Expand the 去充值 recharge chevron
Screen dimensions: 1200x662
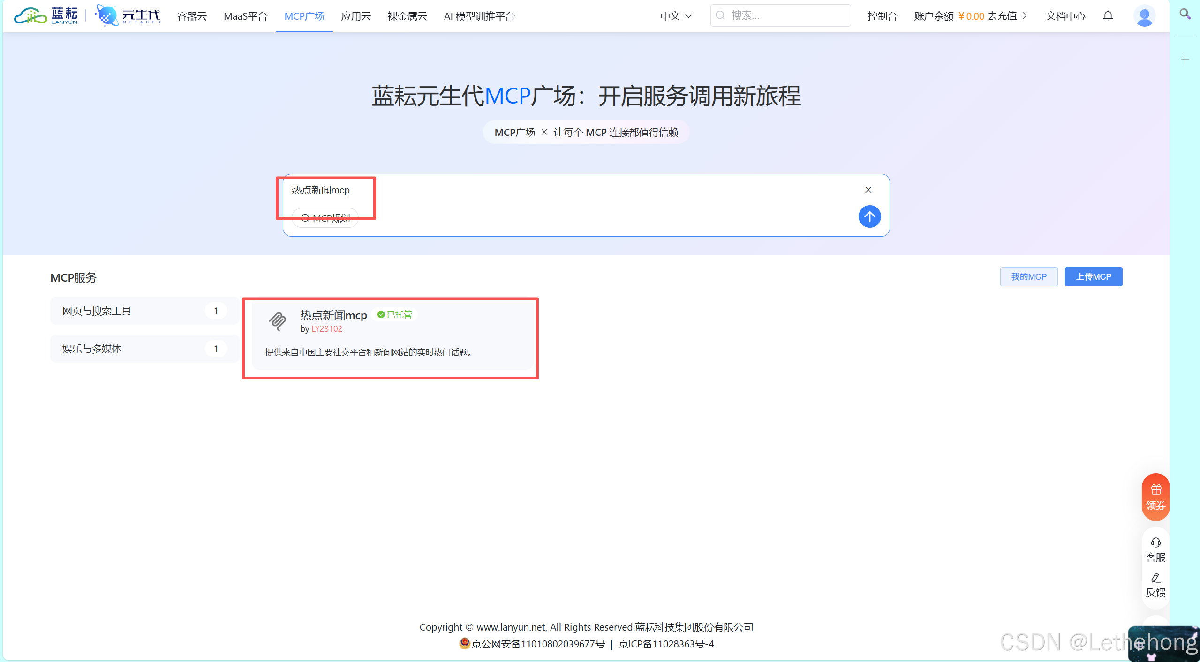coord(1025,15)
